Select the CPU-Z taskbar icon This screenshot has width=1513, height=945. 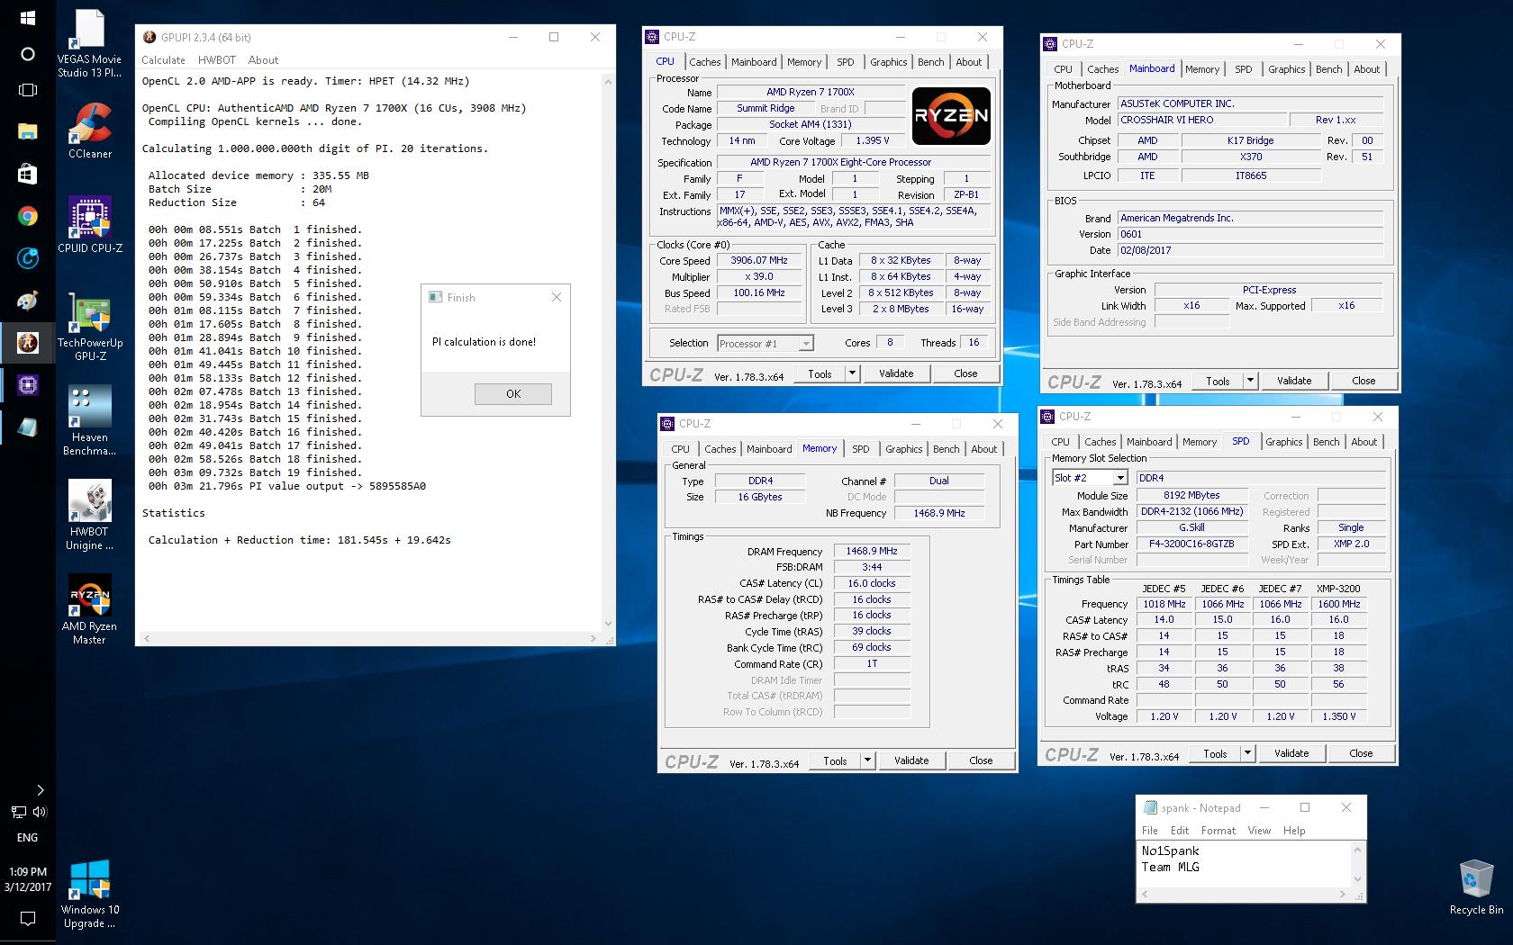click(x=27, y=385)
